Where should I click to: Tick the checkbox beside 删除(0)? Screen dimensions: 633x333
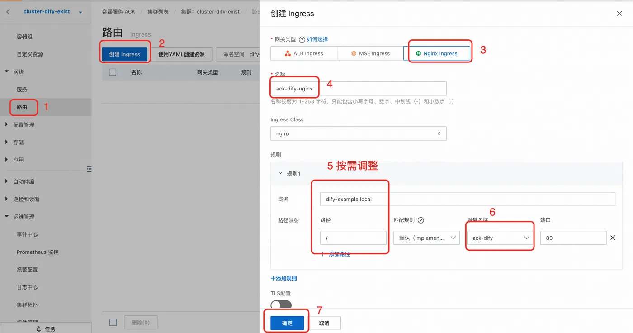tap(113, 323)
